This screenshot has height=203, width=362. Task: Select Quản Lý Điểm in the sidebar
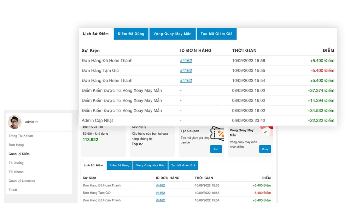[19, 154]
